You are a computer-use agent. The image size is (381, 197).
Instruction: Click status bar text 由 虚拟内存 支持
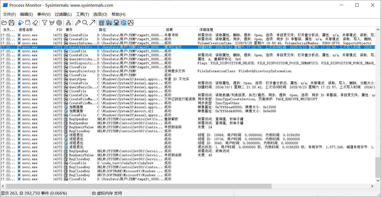(x=107, y=193)
